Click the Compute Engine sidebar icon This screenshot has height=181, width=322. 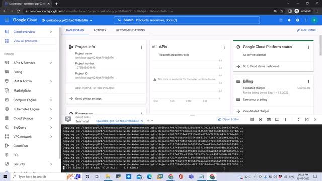[7, 100]
